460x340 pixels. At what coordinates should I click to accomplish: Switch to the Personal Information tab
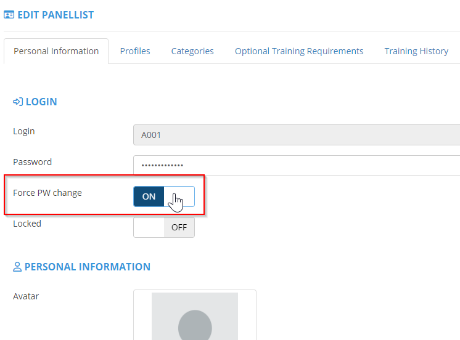point(56,51)
